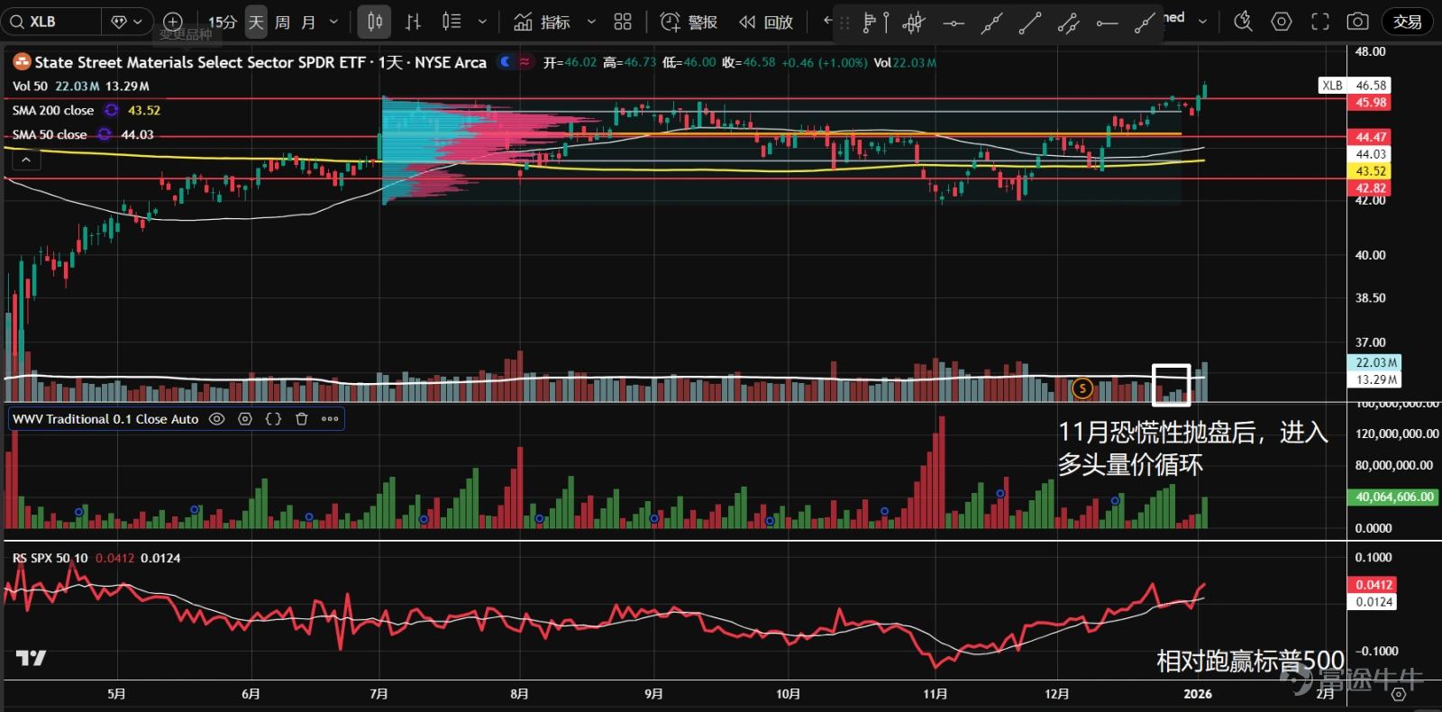The width and height of the screenshot is (1442, 712).
Task: Select the trend line drawing tool
Action: 1030,23
